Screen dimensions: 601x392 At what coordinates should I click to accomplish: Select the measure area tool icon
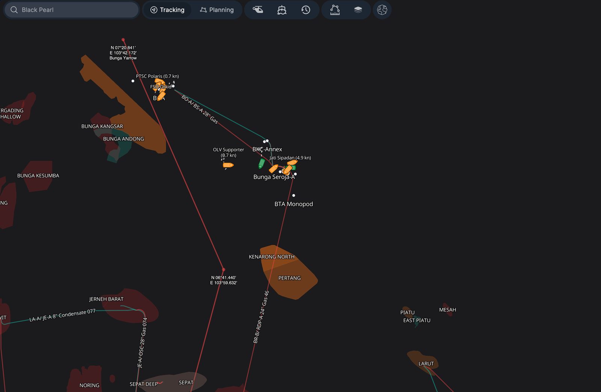click(335, 10)
